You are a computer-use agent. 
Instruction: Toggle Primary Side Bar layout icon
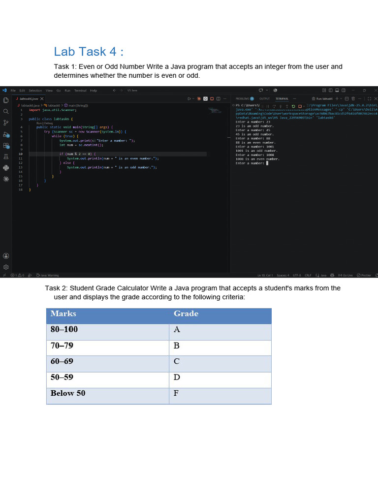(331, 91)
